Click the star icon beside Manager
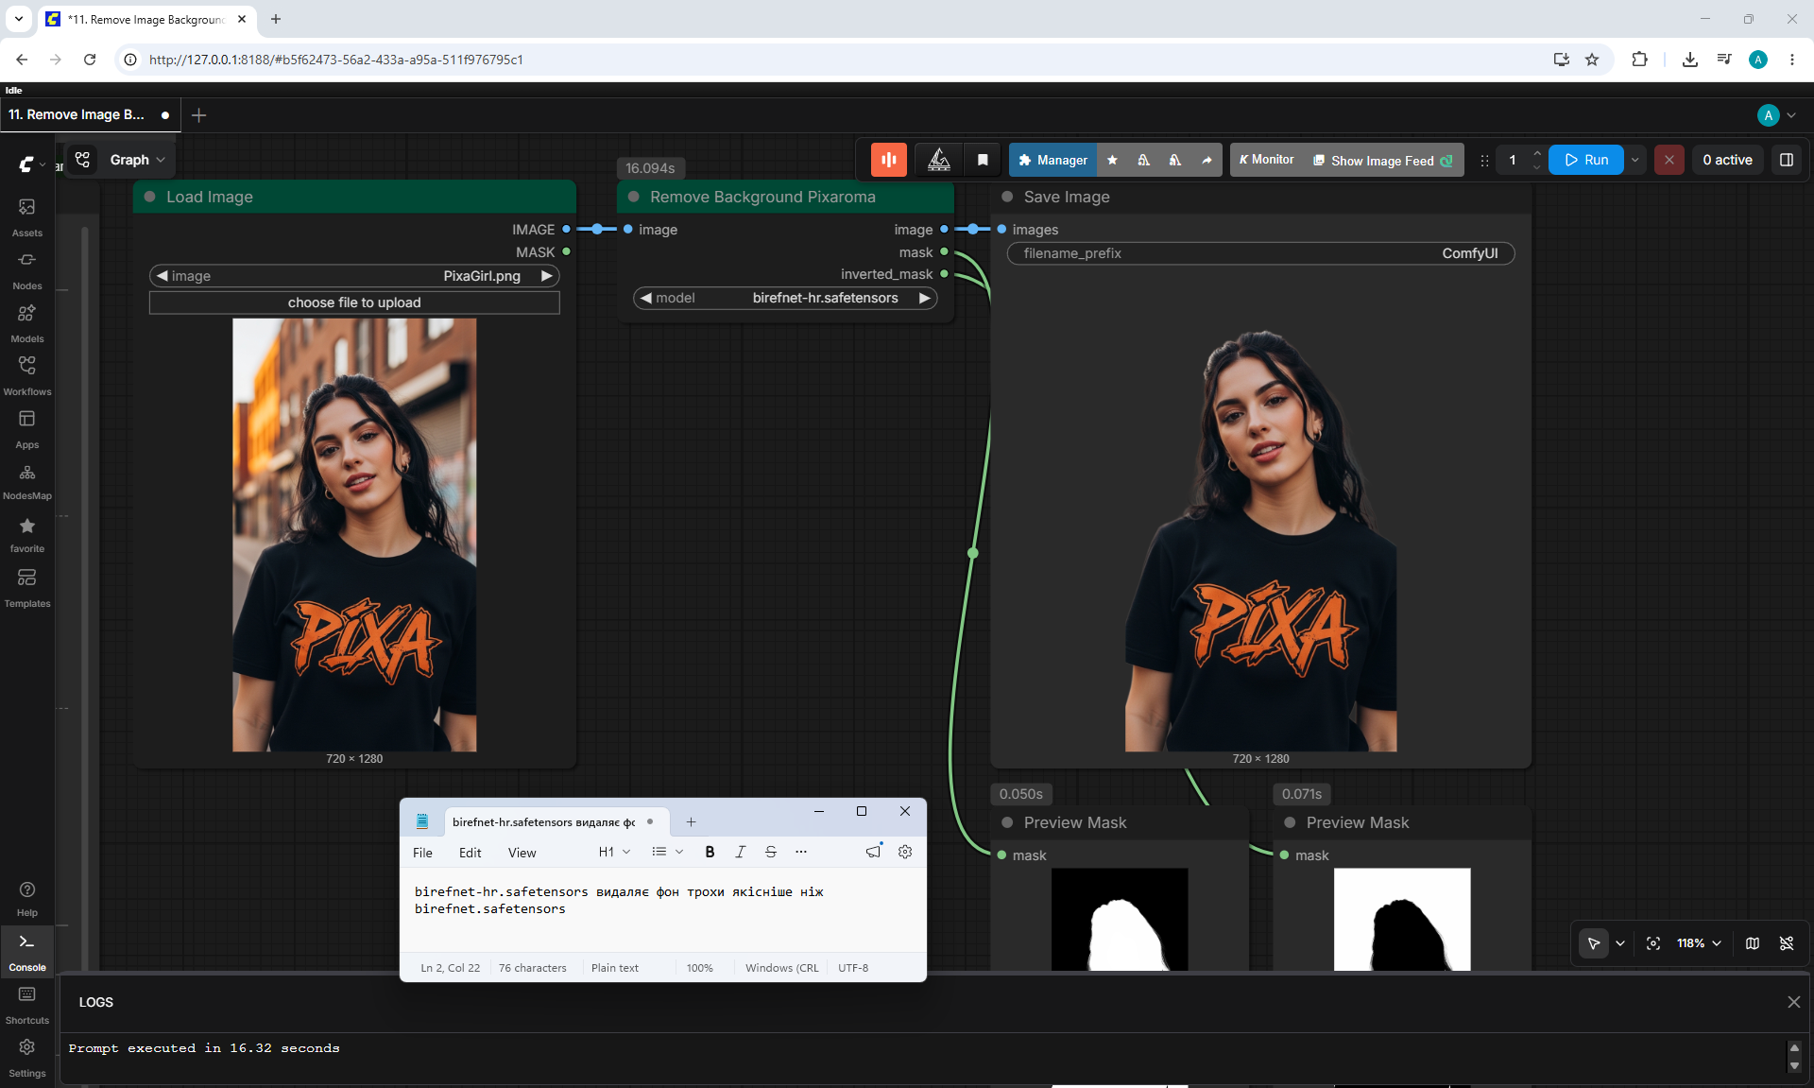The image size is (1814, 1088). tap(1112, 160)
